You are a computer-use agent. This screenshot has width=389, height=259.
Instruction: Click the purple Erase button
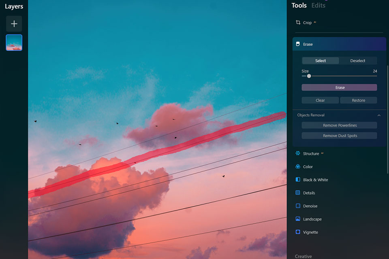pyautogui.click(x=339, y=87)
